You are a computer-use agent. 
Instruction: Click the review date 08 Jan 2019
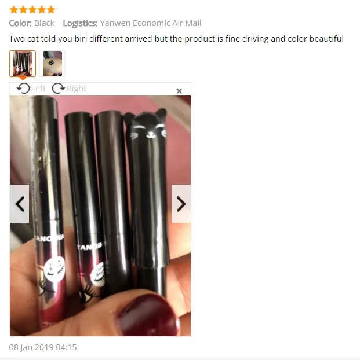[x=43, y=347]
